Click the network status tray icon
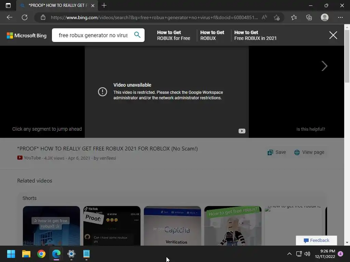Image resolution: width=350 pixels, height=262 pixels. click(x=299, y=254)
